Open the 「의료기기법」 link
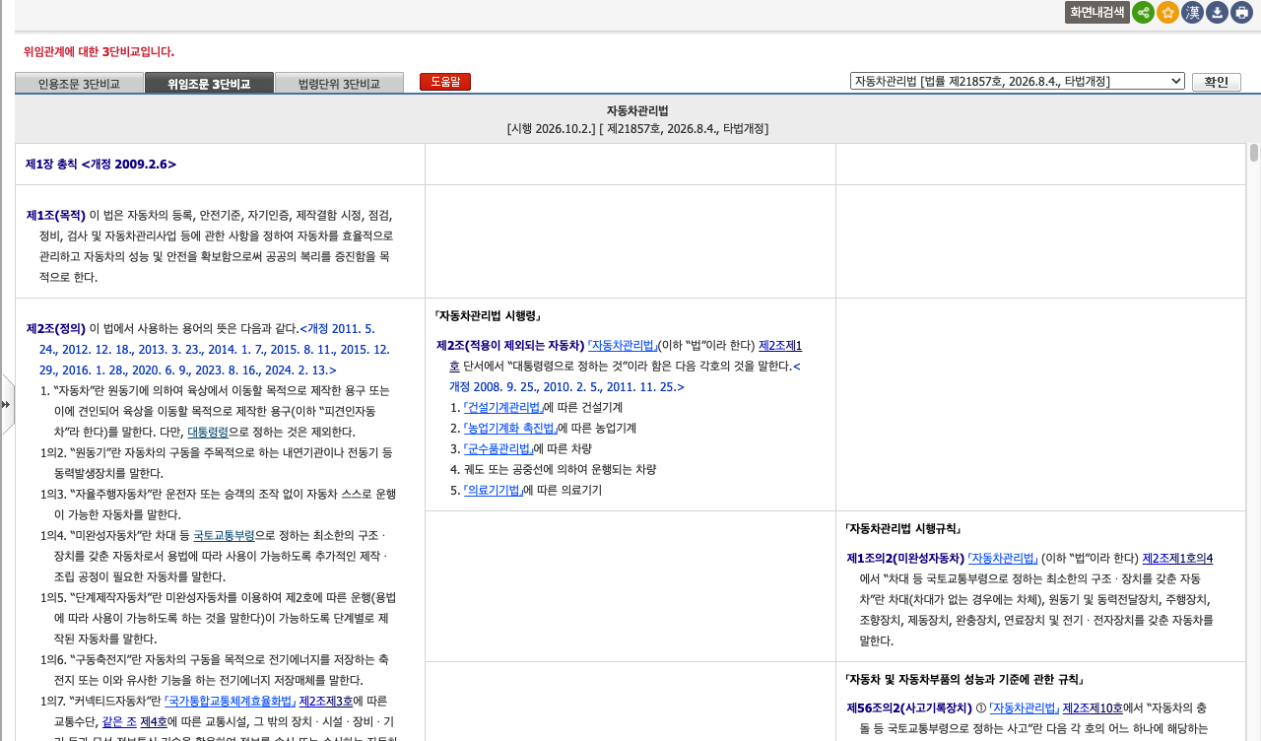Screen dimensions: 1261x741 tap(493, 490)
